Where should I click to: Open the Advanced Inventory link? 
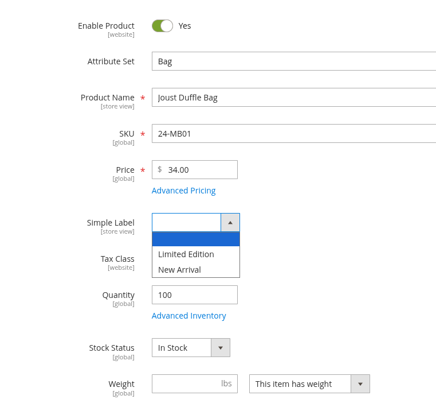tap(188, 316)
